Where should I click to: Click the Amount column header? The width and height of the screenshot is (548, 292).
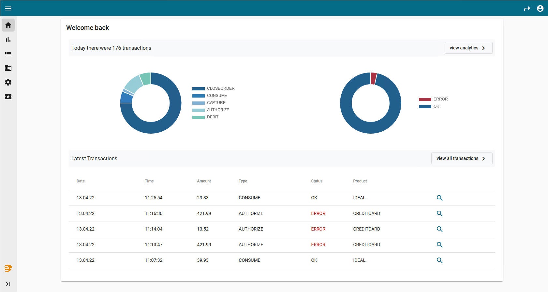(x=204, y=181)
